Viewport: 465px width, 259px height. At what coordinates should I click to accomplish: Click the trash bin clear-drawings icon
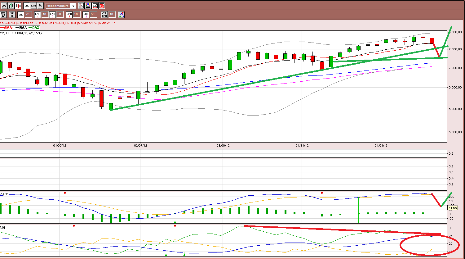point(3,14)
